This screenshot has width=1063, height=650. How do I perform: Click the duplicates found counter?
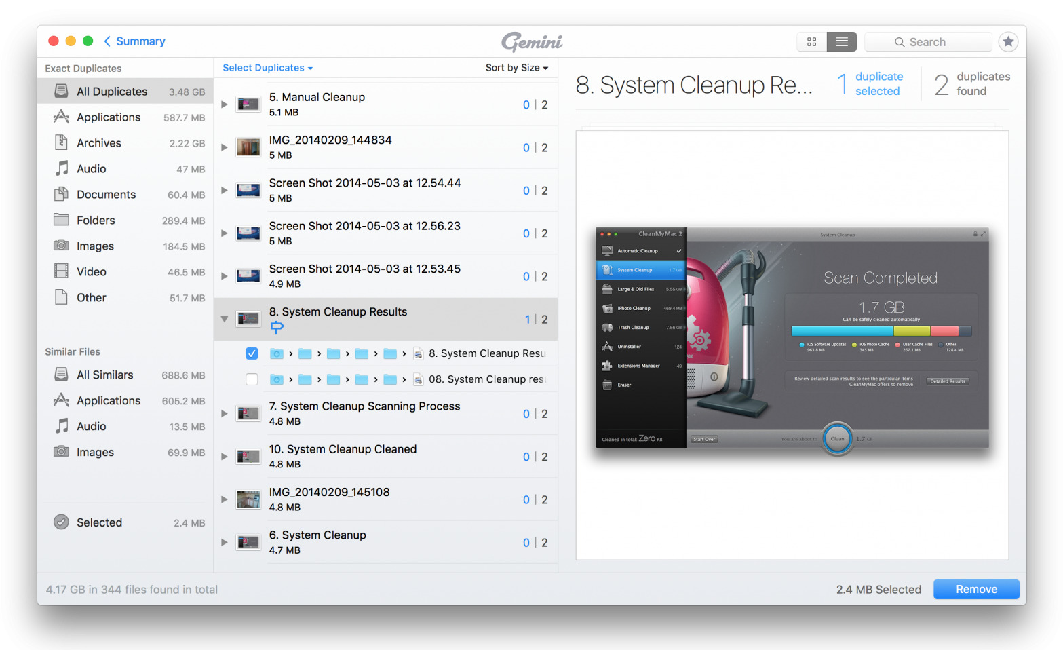(x=972, y=84)
